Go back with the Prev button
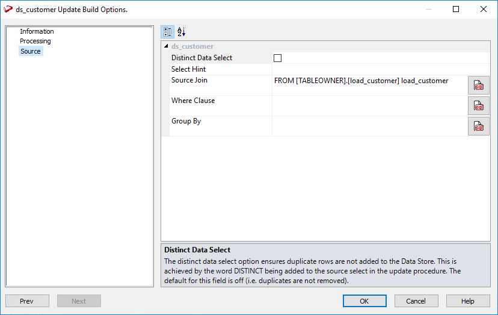 pyautogui.click(x=27, y=301)
